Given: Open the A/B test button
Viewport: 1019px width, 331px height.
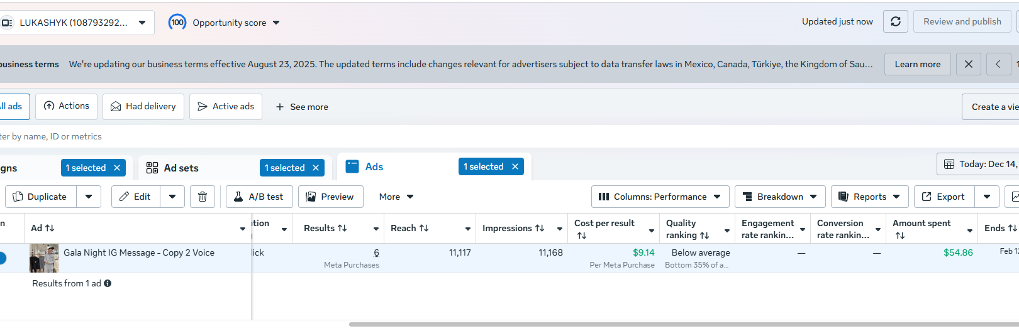Looking at the screenshot, I should pyautogui.click(x=258, y=197).
